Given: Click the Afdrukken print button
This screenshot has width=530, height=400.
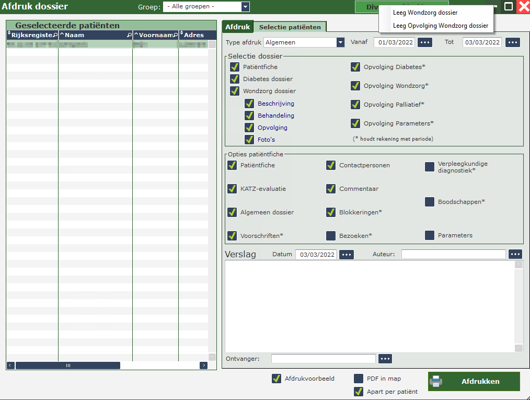Looking at the screenshot, I should click(x=474, y=382).
